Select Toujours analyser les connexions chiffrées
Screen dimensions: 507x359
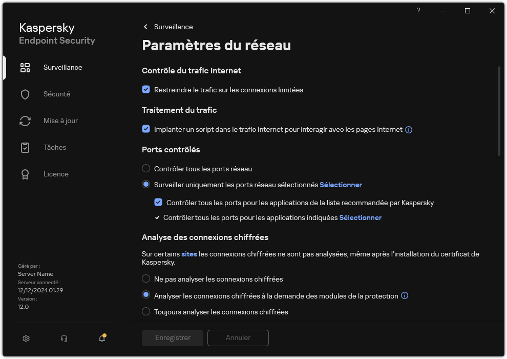click(146, 312)
